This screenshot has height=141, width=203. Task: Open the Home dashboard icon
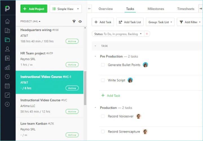[x=7, y=21]
